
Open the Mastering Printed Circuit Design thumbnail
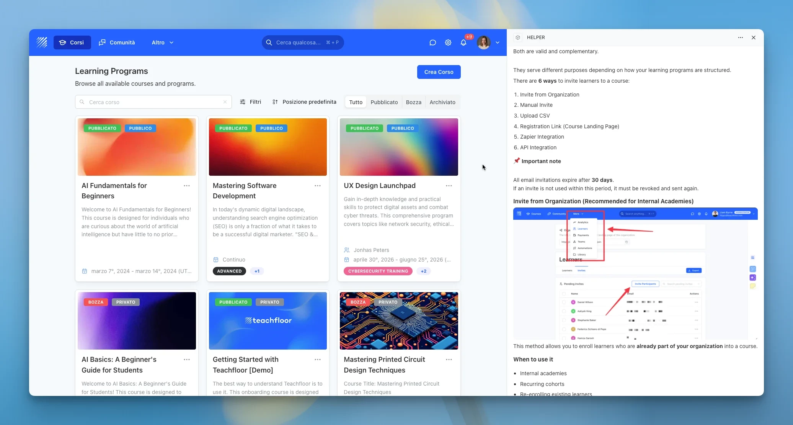(x=399, y=321)
